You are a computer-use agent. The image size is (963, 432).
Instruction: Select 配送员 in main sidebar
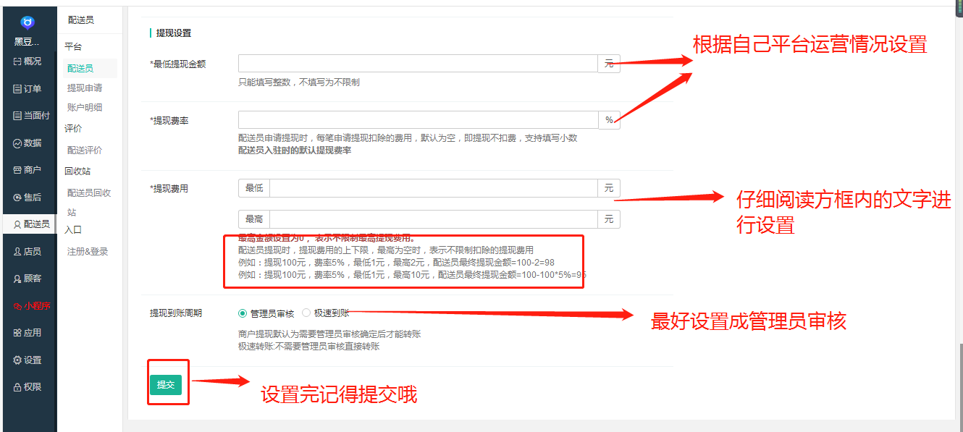28,224
